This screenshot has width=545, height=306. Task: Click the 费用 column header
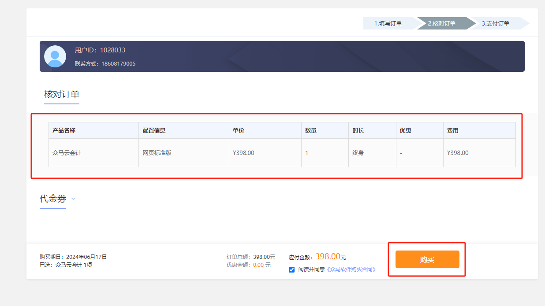tap(479, 130)
